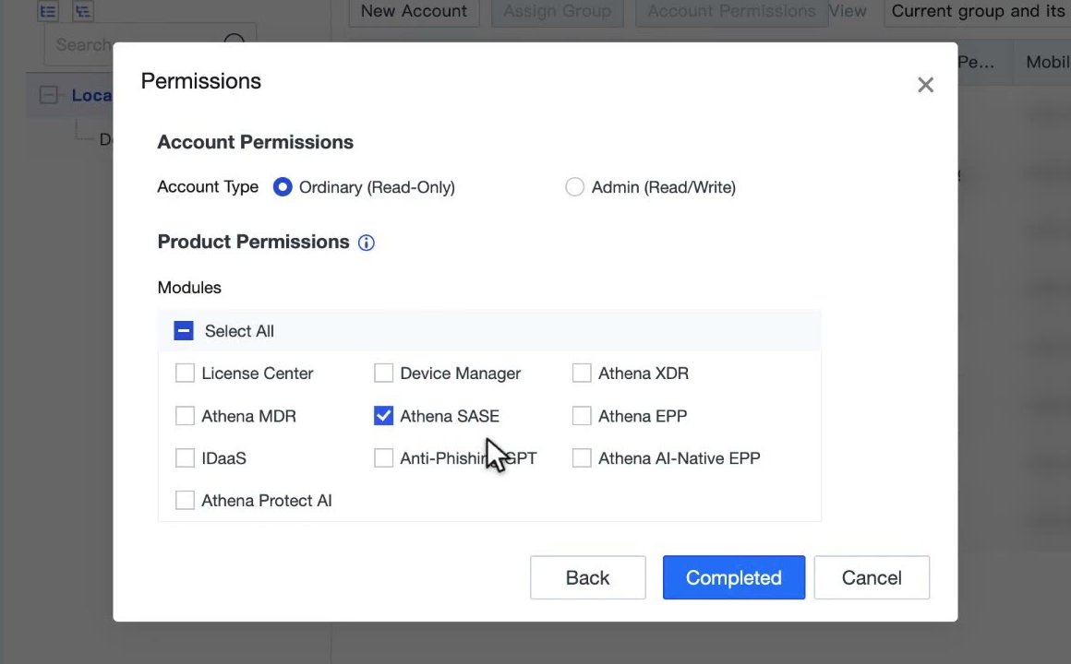Click the Completed button
Viewport: 1071px width, 664px height.
(x=734, y=577)
